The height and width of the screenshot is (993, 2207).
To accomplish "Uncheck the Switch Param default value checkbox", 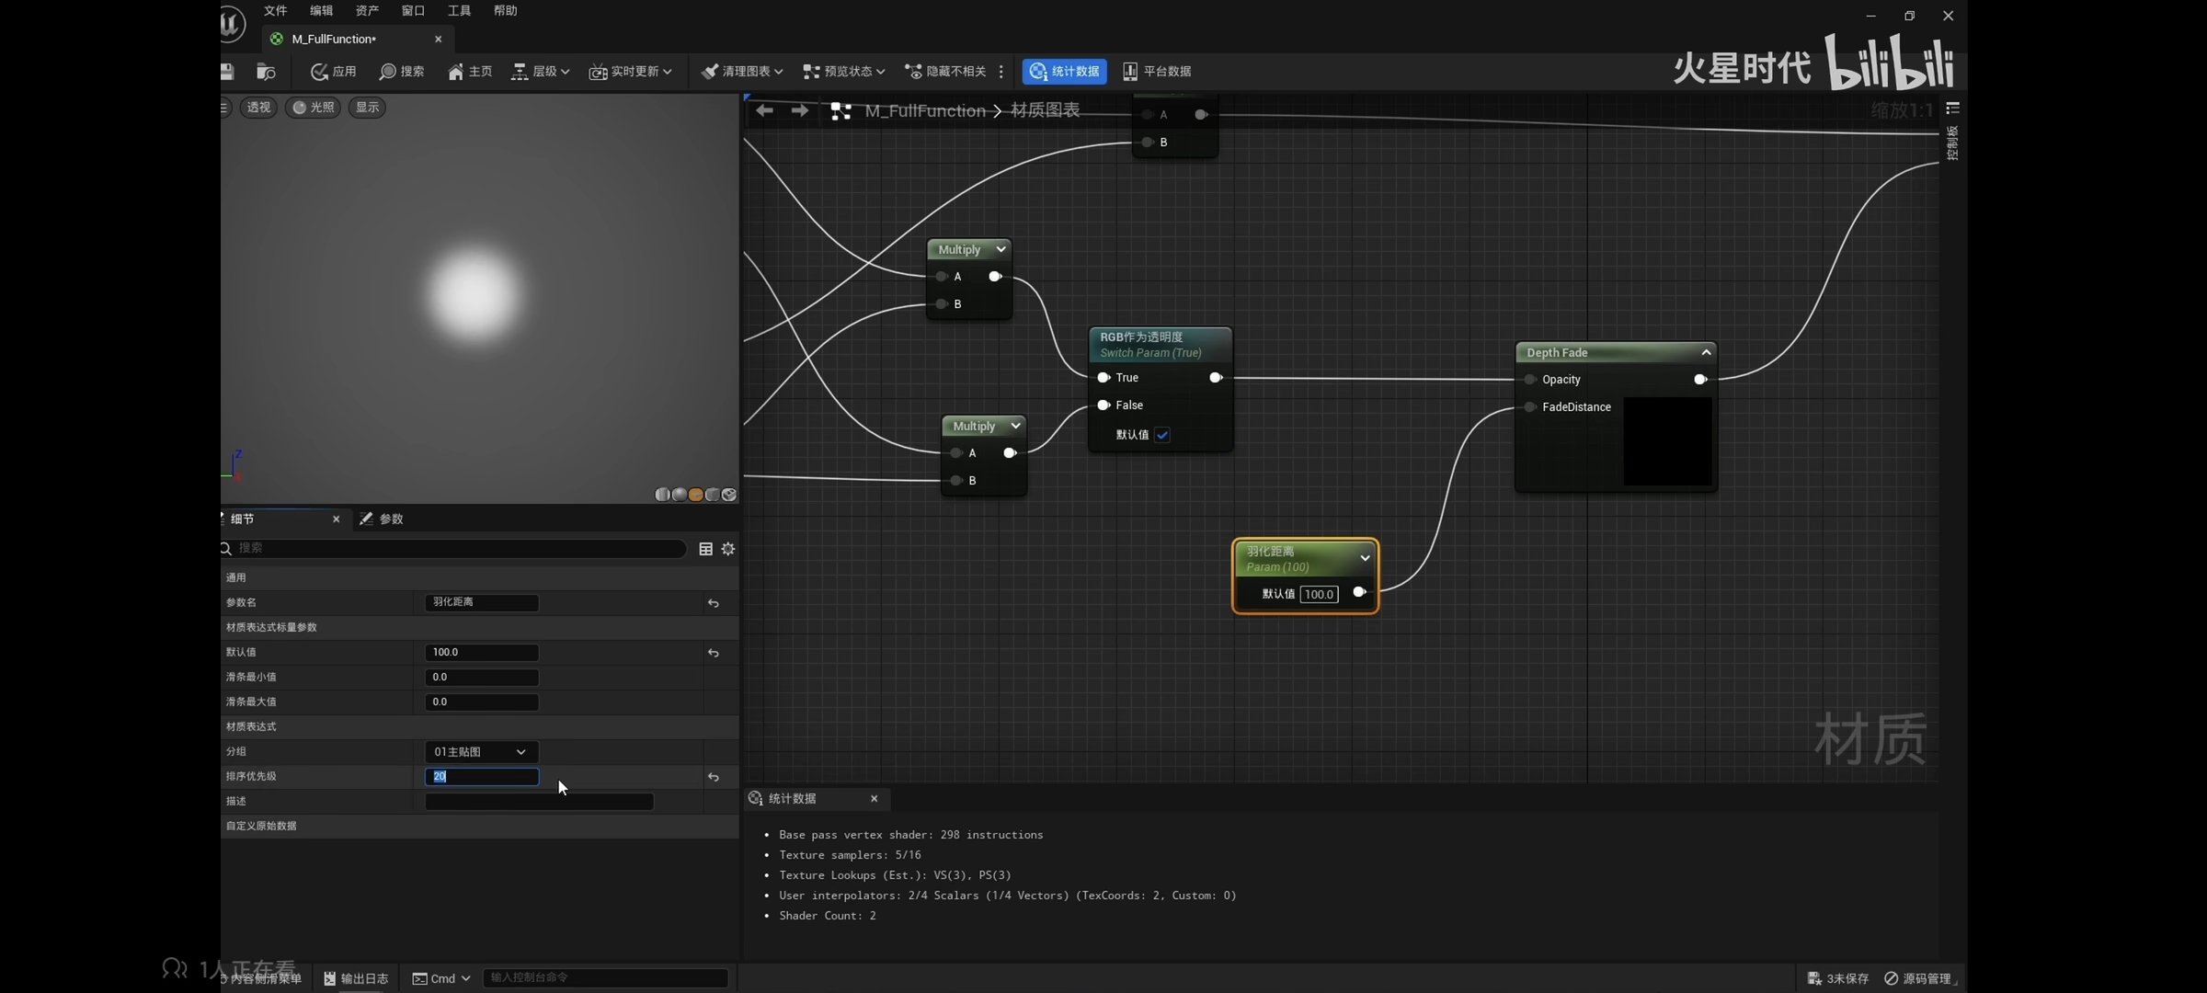I will click(1162, 435).
